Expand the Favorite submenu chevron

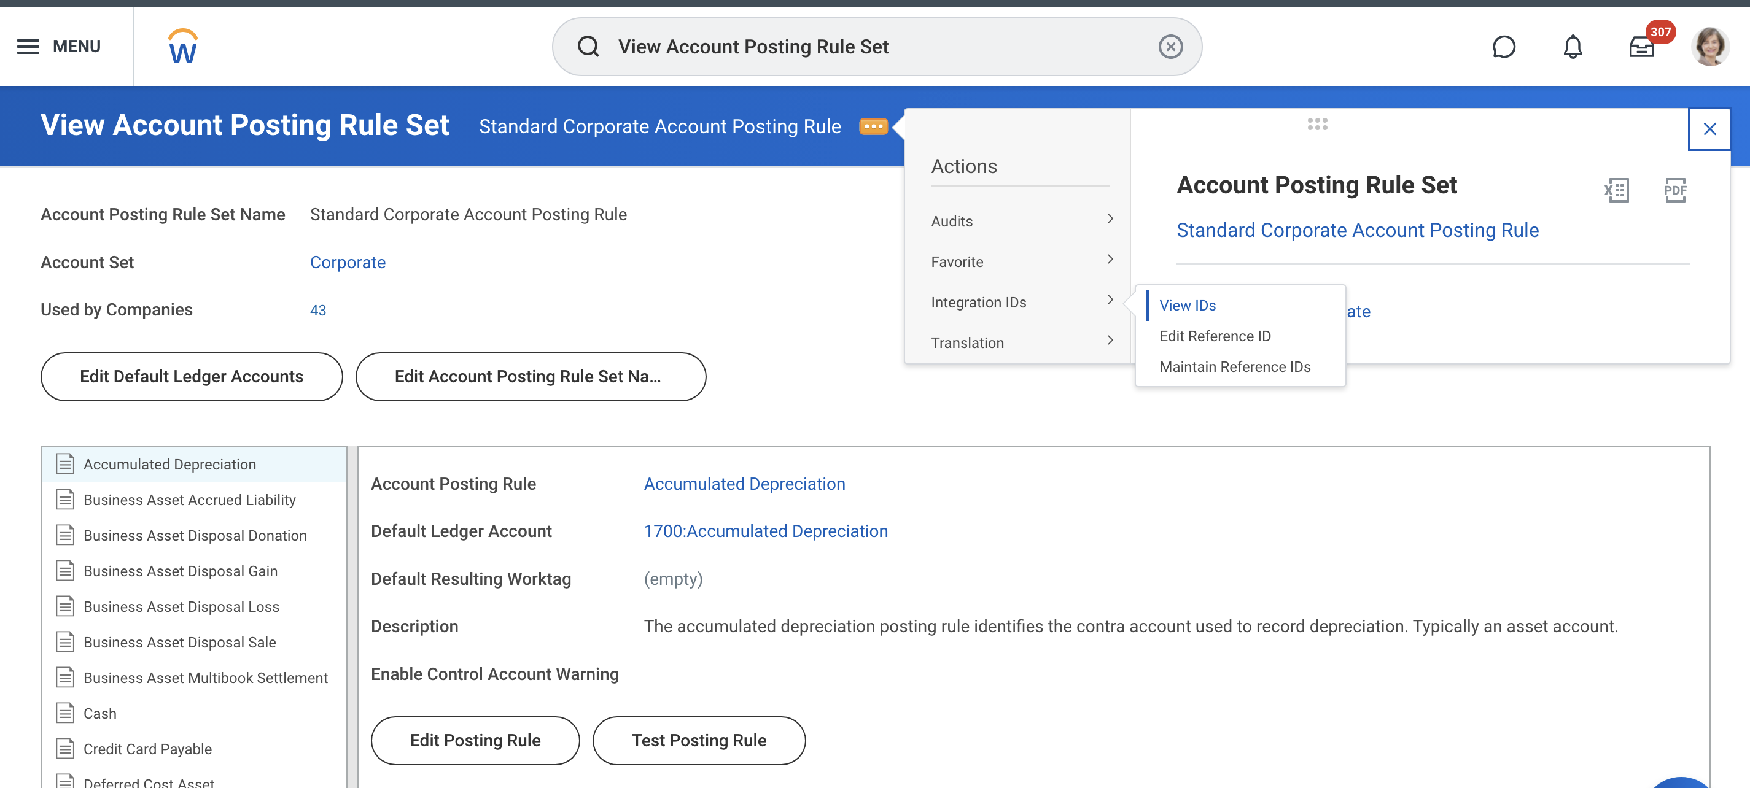[x=1110, y=260]
